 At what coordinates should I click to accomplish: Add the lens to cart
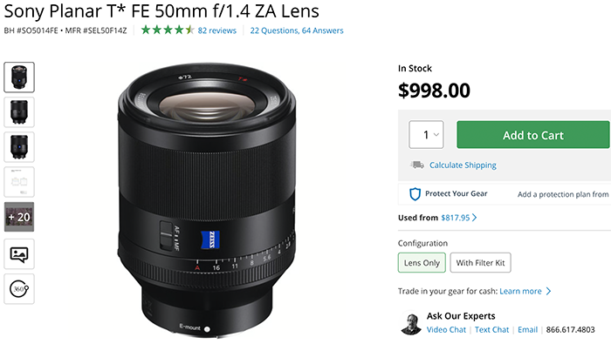pos(533,134)
